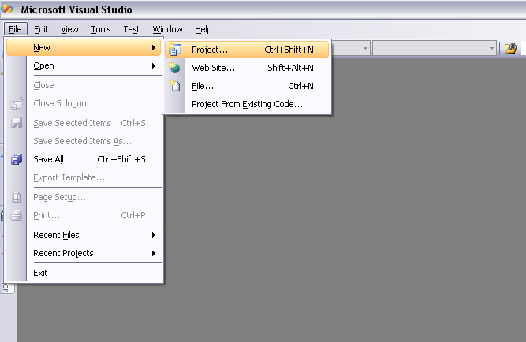Open the Edit menu
This screenshot has height=342, width=526.
[x=41, y=29]
